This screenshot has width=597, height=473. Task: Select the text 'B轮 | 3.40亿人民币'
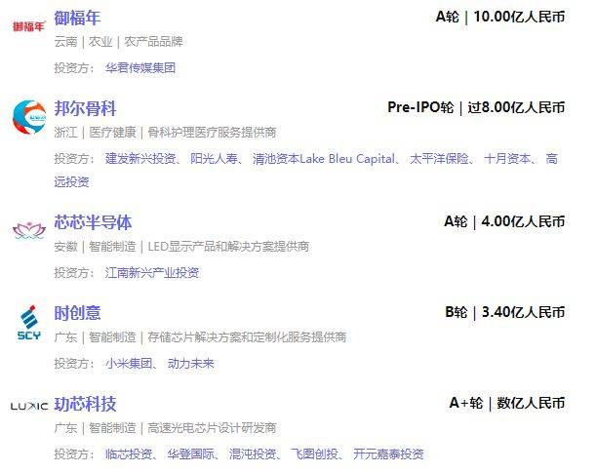(x=505, y=312)
